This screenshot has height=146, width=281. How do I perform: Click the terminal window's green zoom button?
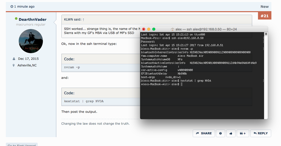coord(154,29)
